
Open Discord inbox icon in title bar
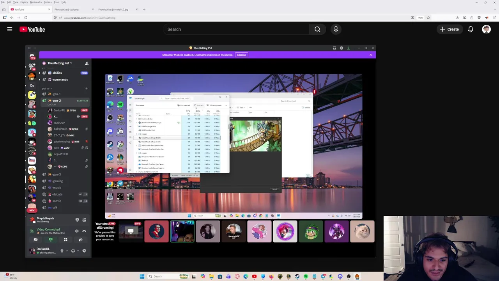click(334, 48)
